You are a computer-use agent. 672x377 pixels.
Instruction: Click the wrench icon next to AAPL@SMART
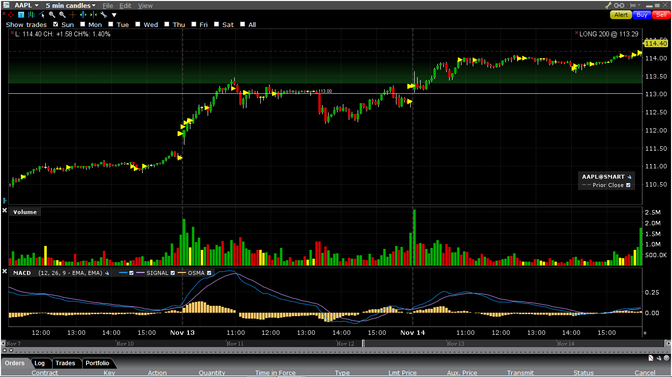629,177
